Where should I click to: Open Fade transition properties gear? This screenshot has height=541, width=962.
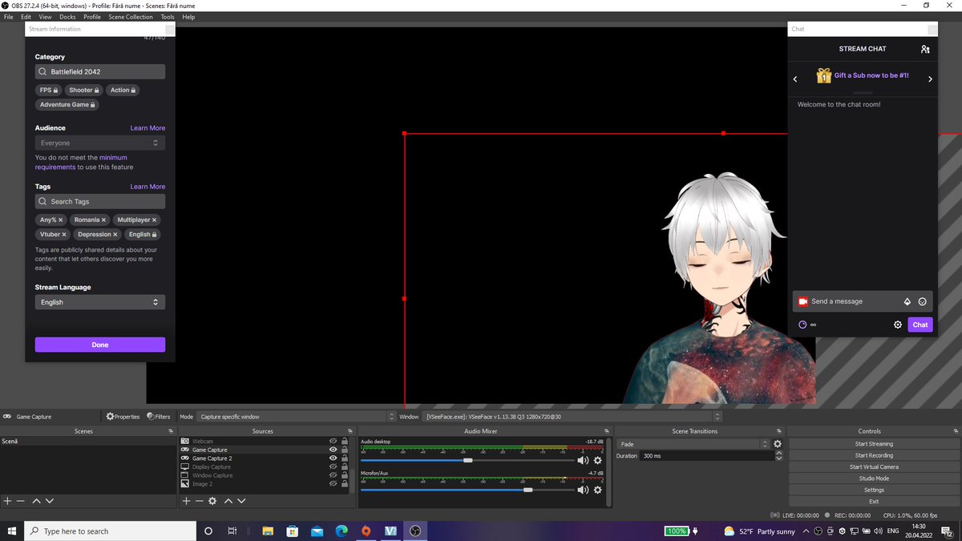point(778,444)
